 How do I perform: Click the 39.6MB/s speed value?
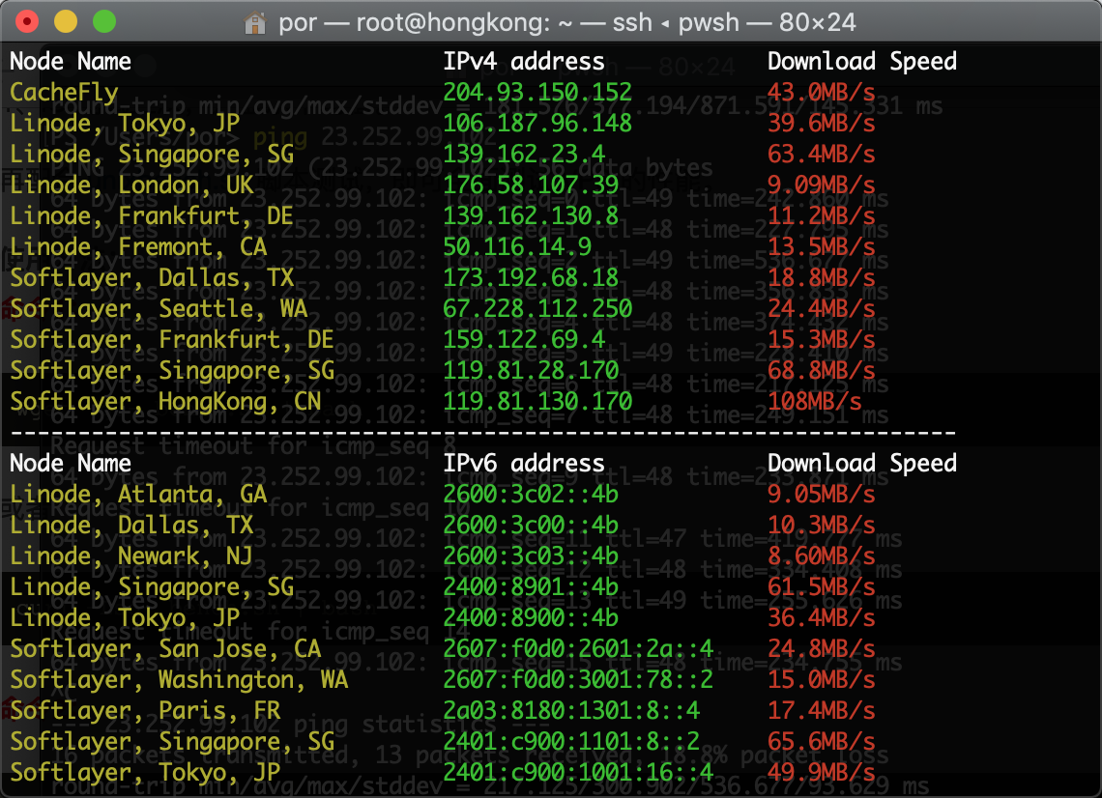(x=821, y=123)
